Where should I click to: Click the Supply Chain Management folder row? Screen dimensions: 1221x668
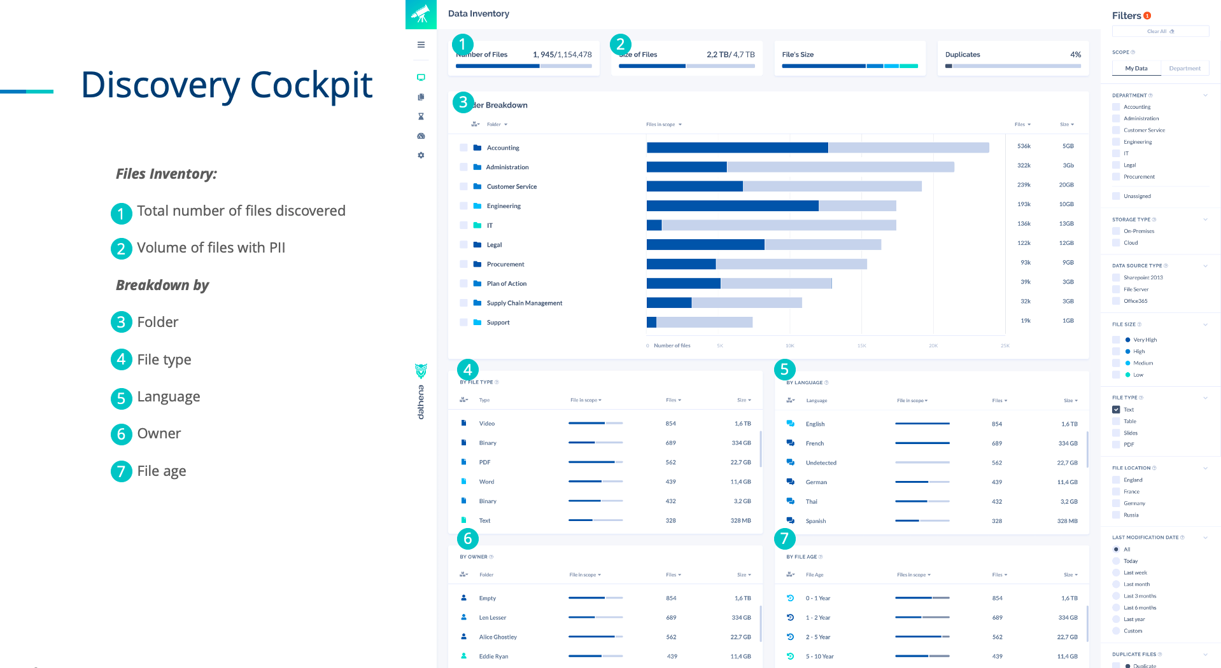pyautogui.click(x=768, y=303)
